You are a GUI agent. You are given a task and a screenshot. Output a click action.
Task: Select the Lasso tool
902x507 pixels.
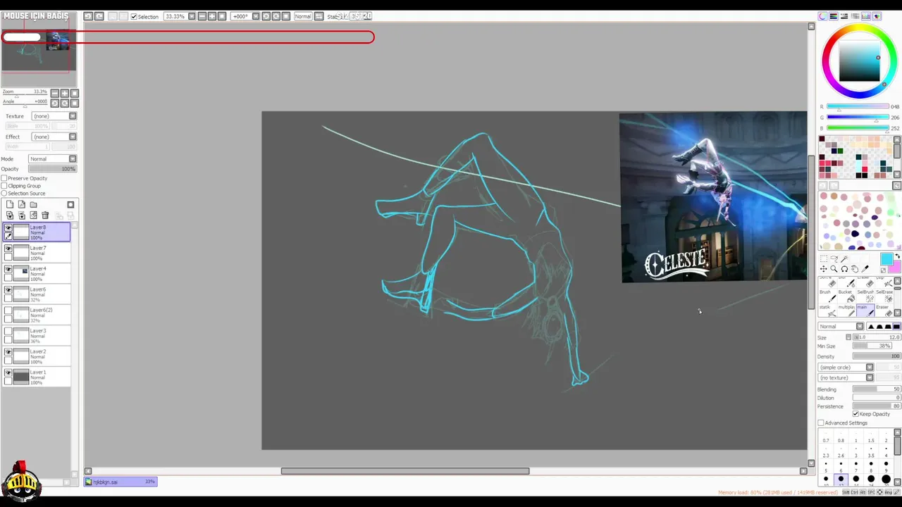coord(834,258)
